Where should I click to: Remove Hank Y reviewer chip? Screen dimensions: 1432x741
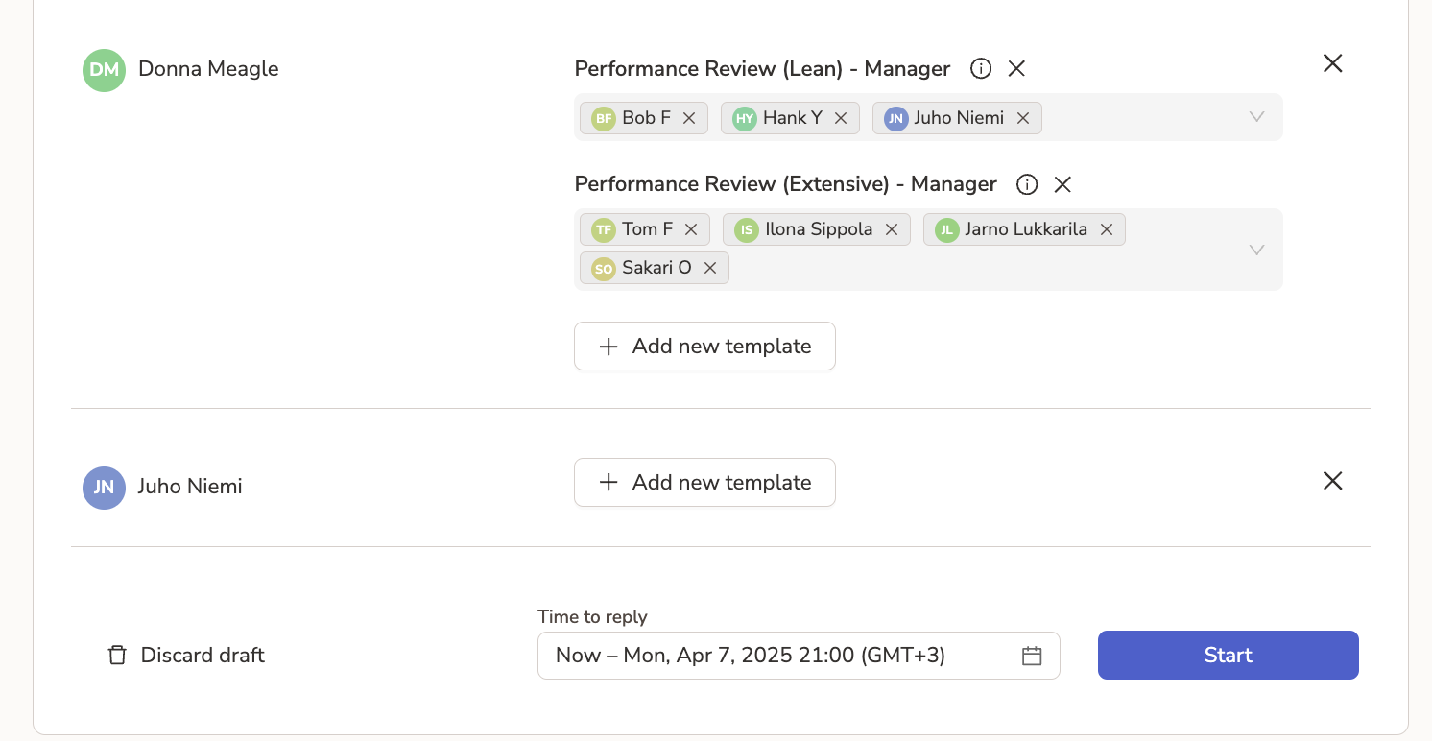point(841,117)
